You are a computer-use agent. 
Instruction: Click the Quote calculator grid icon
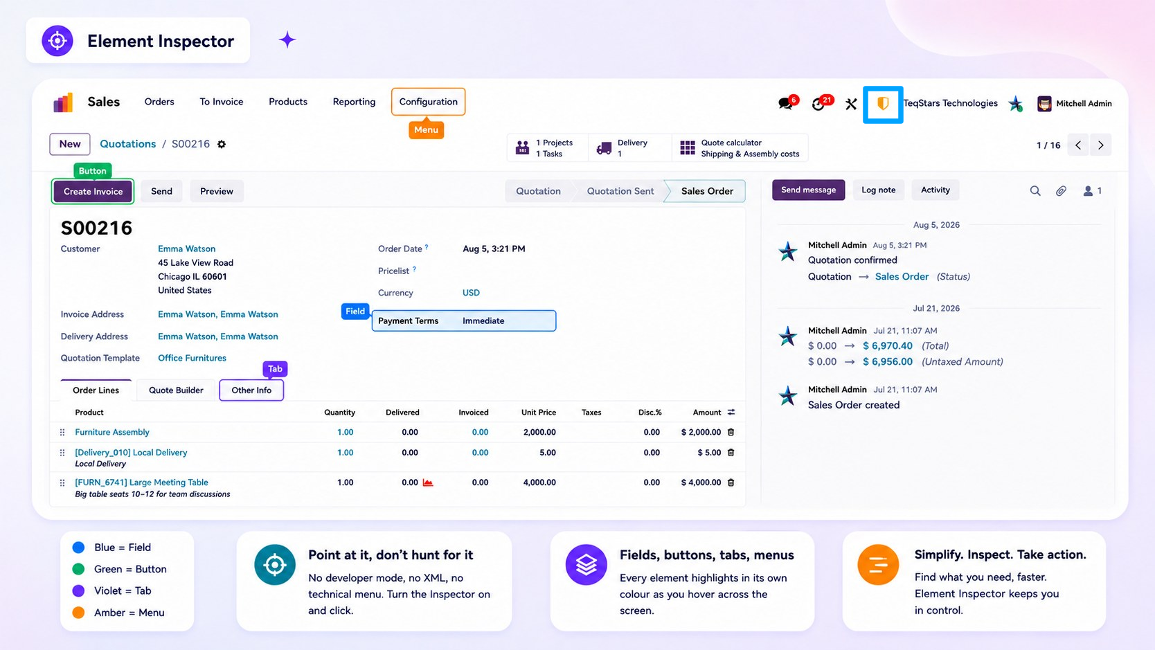[688, 147]
